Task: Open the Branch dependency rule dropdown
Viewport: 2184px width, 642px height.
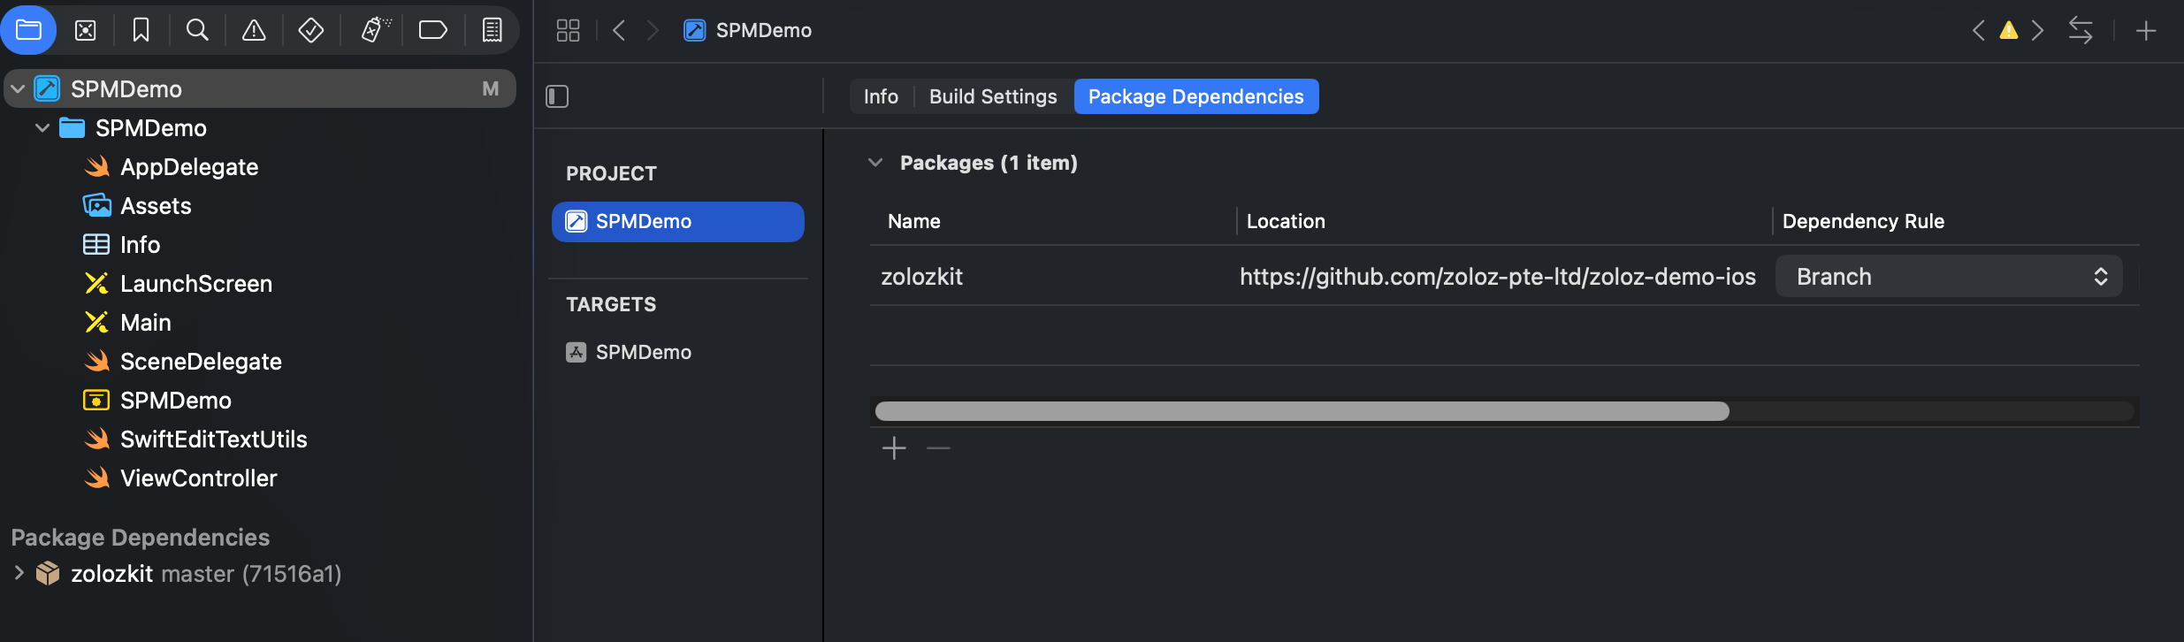Action: pyautogui.click(x=1948, y=277)
